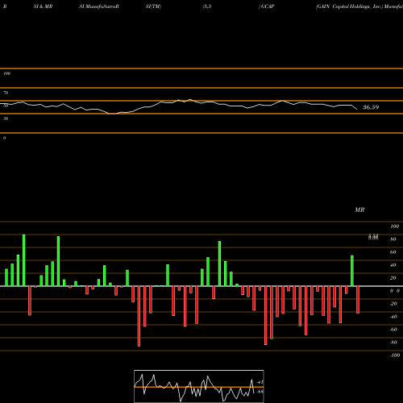Click the last red histogram bar
Screen dimensions: 403x403
[358, 300]
